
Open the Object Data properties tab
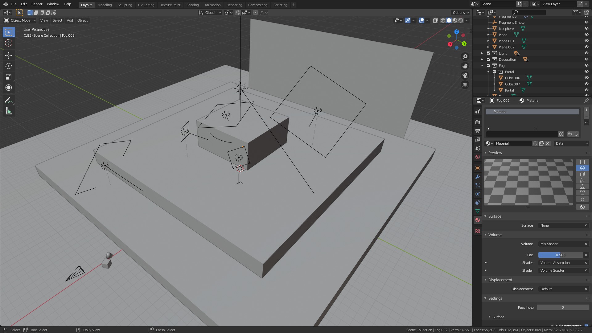click(478, 211)
